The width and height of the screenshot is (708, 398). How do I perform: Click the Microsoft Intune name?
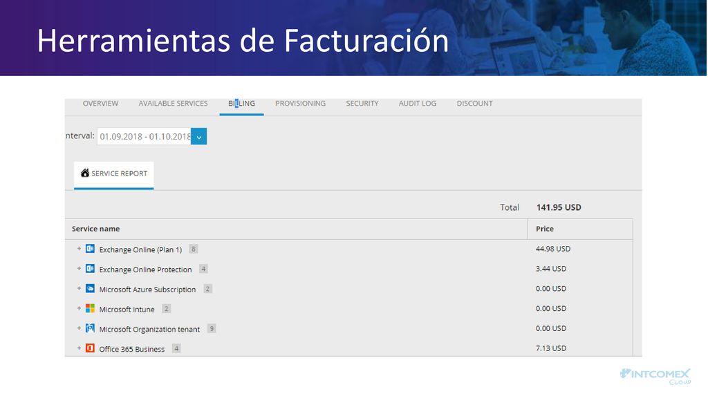(127, 309)
